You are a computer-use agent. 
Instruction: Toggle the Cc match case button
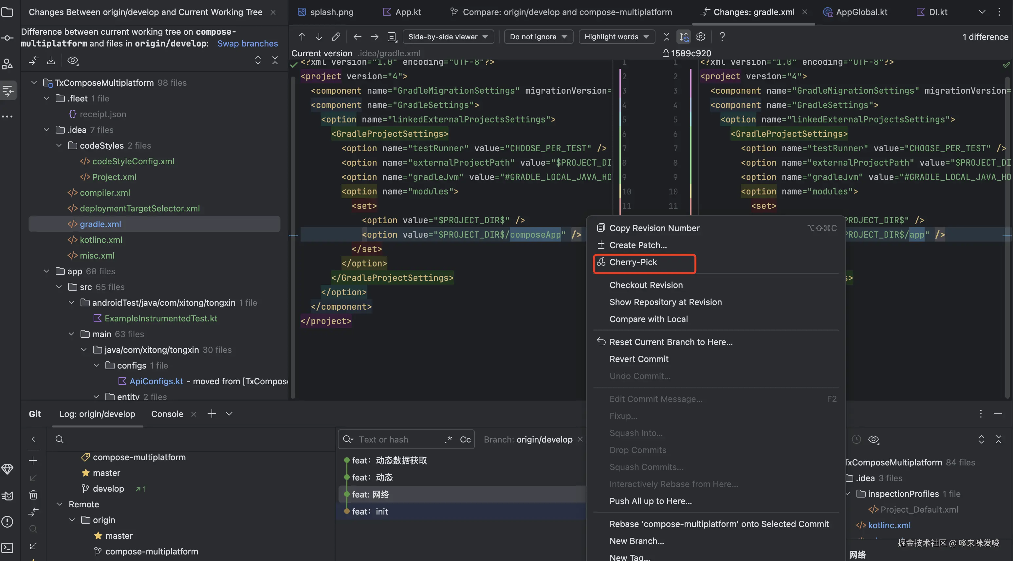click(465, 440)
